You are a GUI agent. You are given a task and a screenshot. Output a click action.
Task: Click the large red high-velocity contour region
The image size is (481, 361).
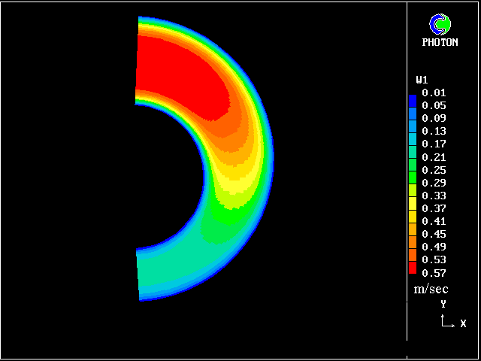point(180,71)
